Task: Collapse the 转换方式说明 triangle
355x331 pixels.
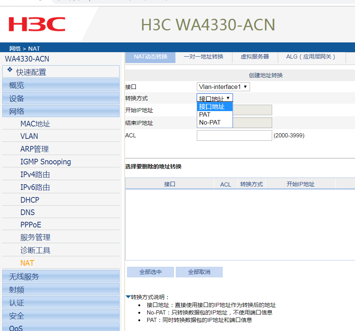Action: [x=128, y=297]
